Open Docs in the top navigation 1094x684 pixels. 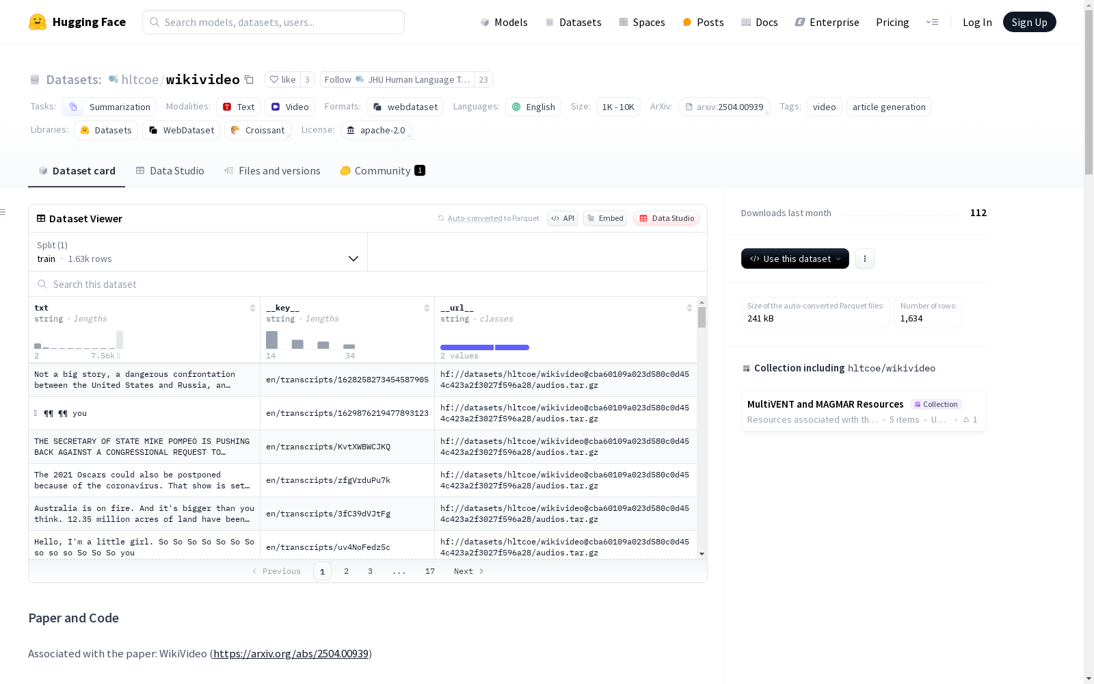(x=760, y=22)
